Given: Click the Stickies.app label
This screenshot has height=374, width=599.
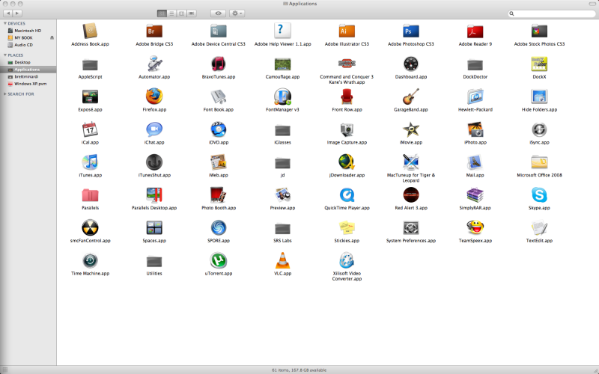Looking at the screenshot, I should (x=347, y=241).
